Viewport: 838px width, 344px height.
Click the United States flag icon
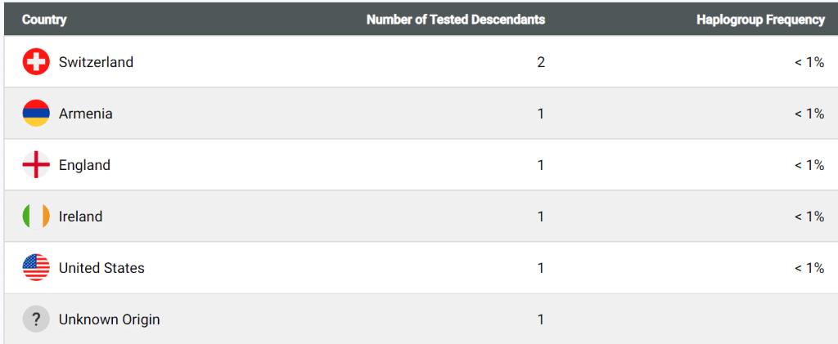(36, 268)
